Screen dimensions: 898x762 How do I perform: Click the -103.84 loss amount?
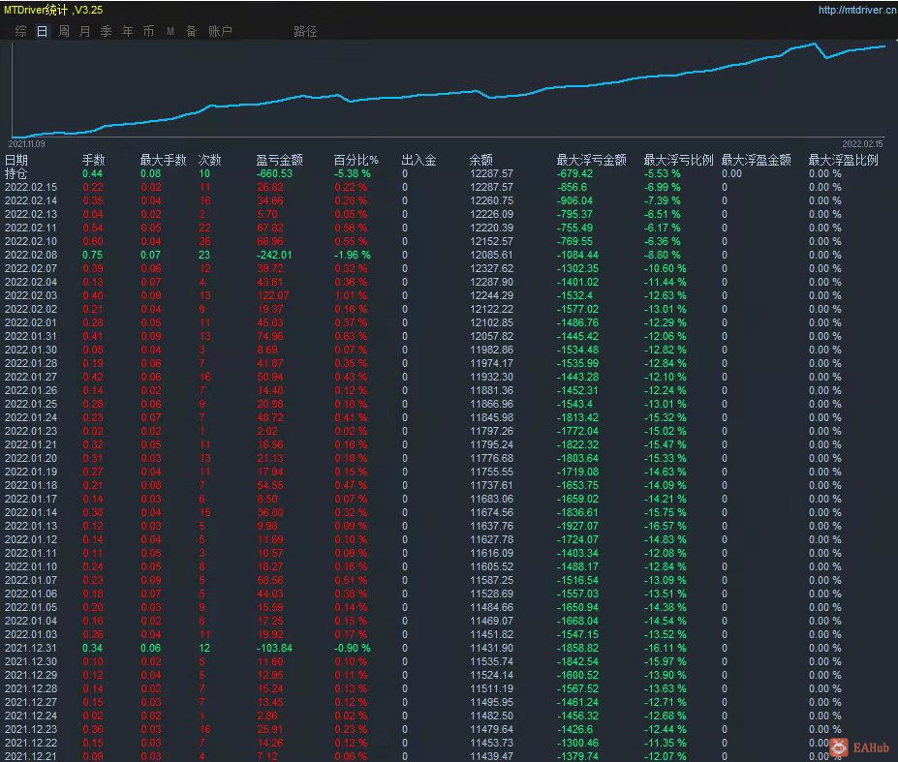274,648
